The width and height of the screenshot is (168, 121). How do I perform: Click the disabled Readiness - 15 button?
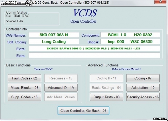coord(61,78)
